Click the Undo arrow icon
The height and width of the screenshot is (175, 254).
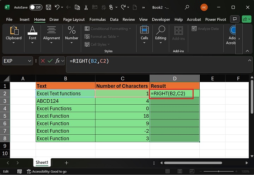(57, 7)
